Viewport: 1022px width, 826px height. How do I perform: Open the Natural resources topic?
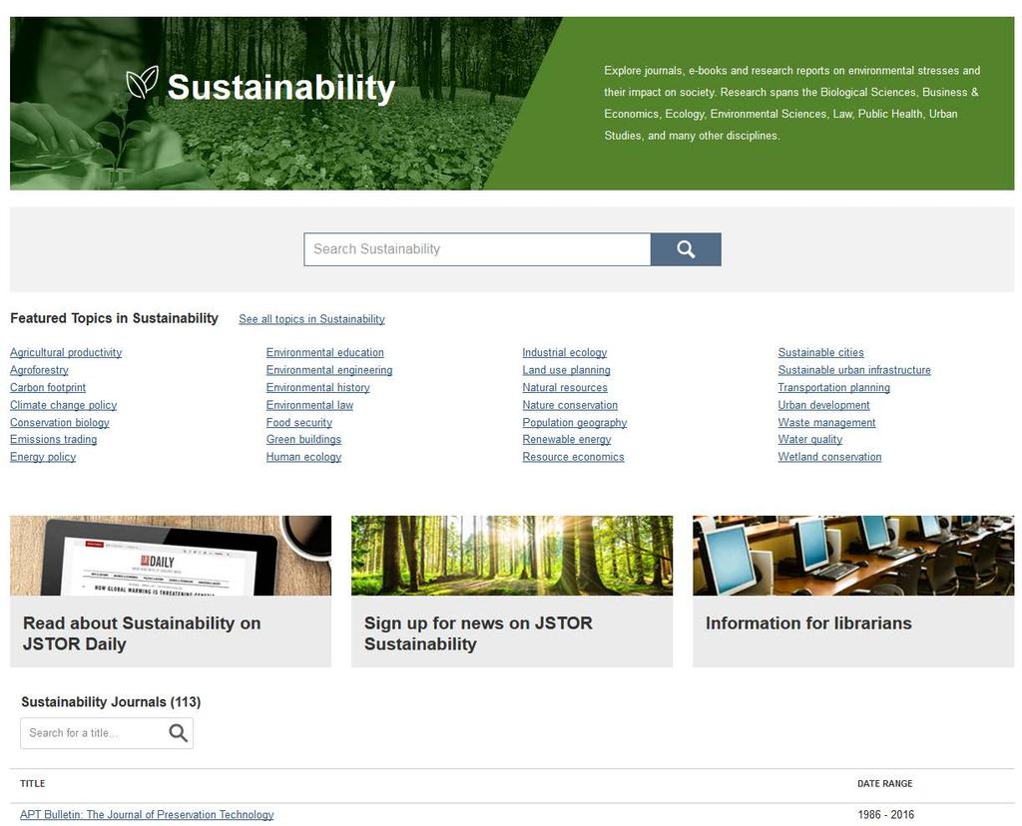tap(565, 388)
